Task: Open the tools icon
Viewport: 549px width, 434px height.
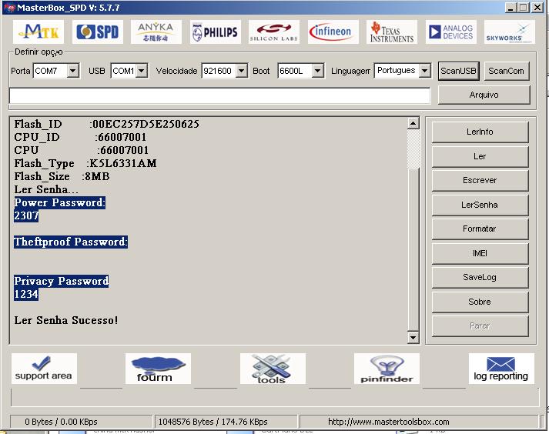Action: tap(273, 369)
